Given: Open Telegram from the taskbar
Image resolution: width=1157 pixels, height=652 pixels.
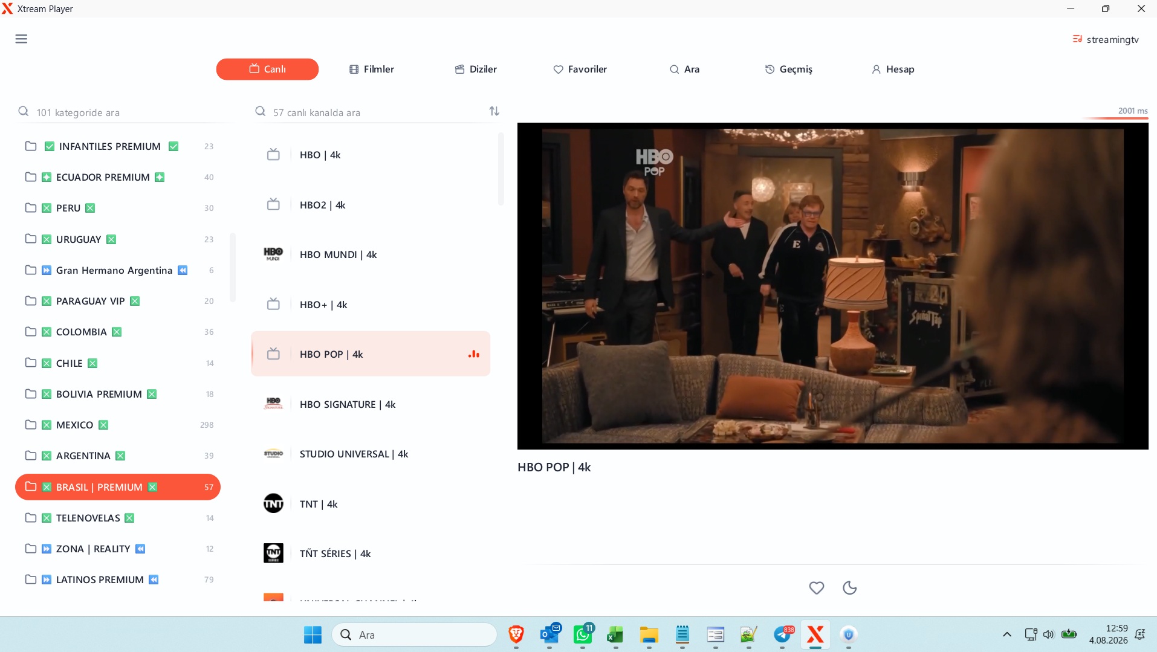Looking at the screenshot, I should pyautogui.click(x=783, y=634).
